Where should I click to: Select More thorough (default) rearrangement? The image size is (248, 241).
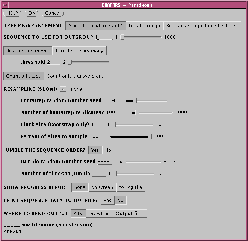95,26
